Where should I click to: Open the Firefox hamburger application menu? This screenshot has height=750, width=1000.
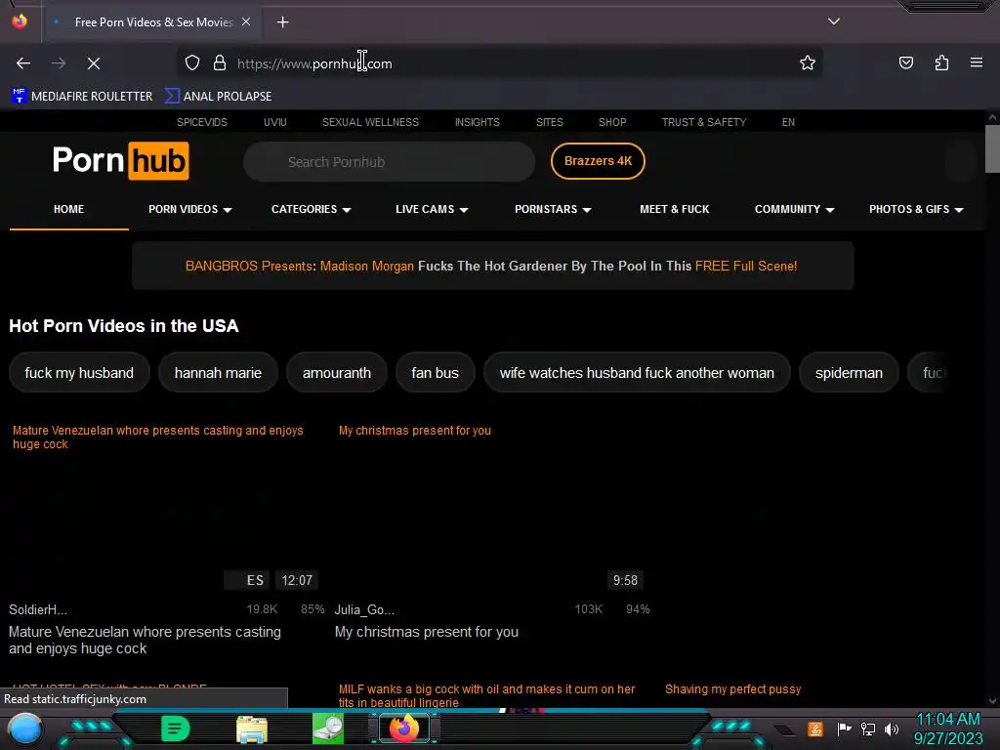(x=977, y=62)
